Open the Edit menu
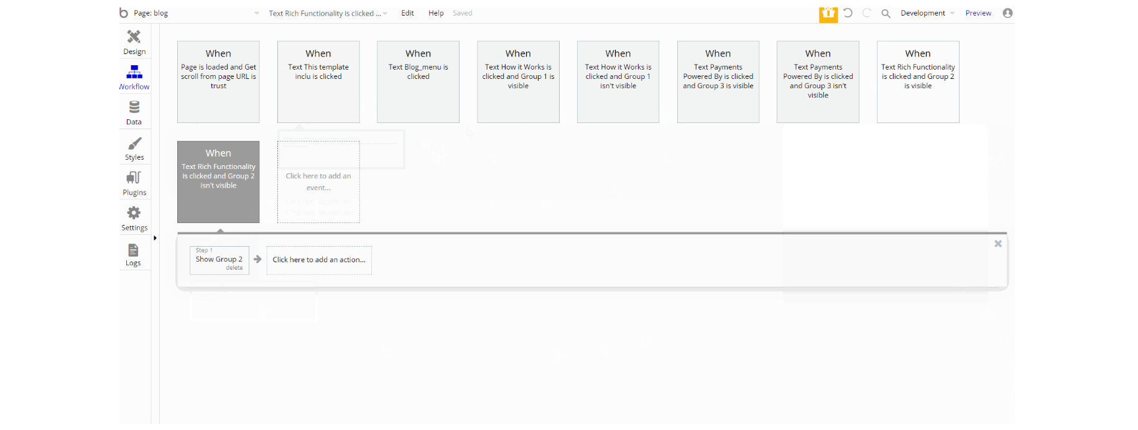 pyautogui.click(x=407, y=13)
